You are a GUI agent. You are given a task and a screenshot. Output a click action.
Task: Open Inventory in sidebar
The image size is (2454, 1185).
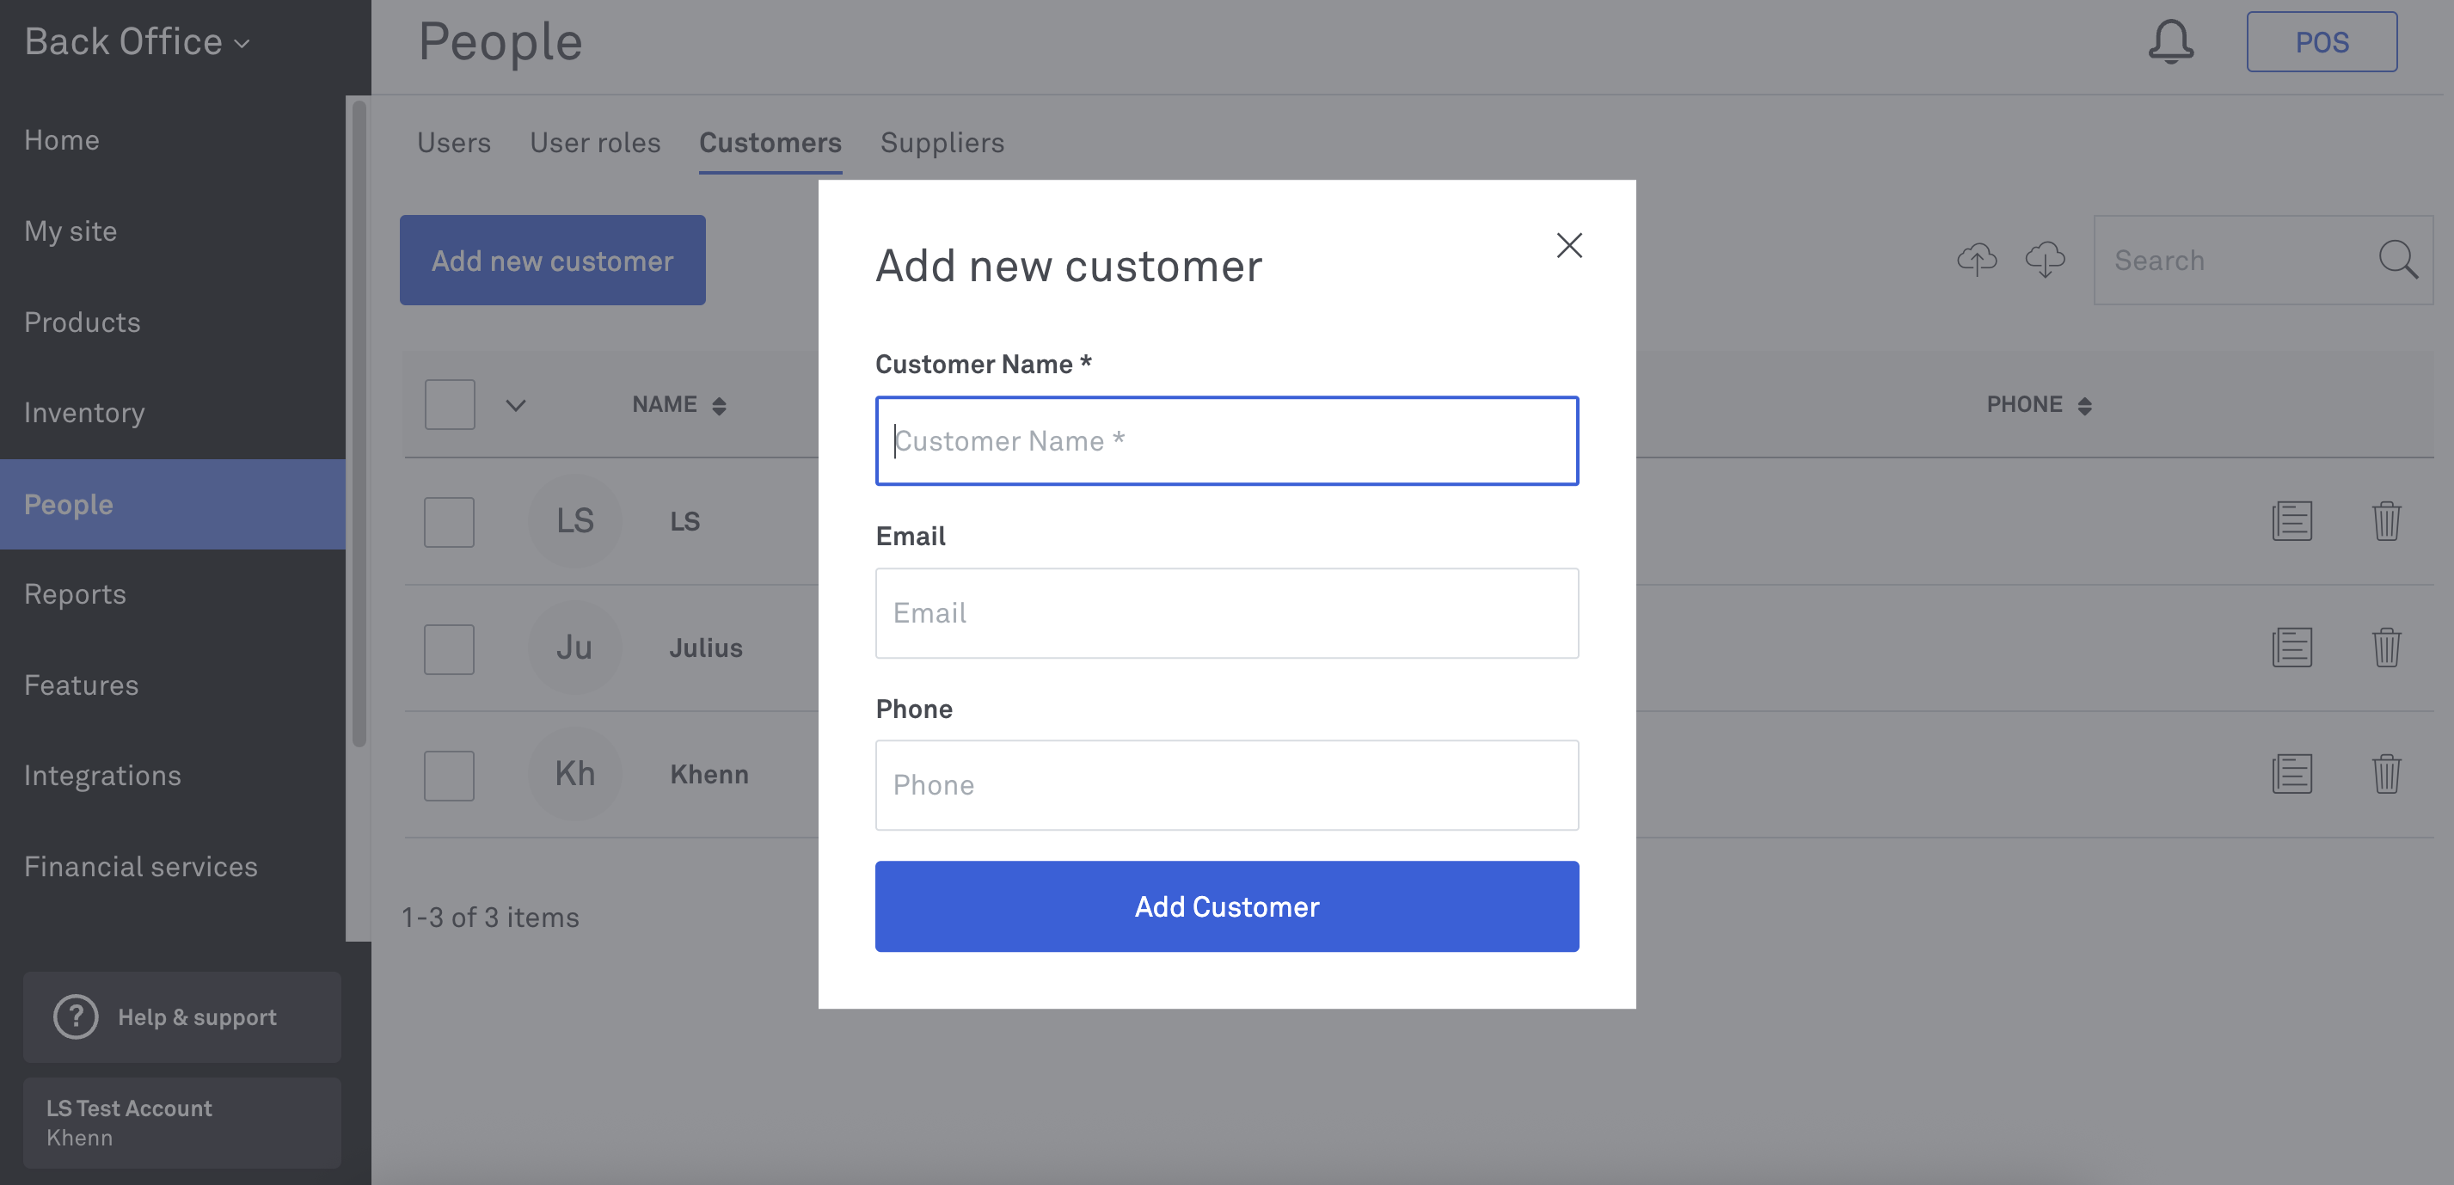173,413
